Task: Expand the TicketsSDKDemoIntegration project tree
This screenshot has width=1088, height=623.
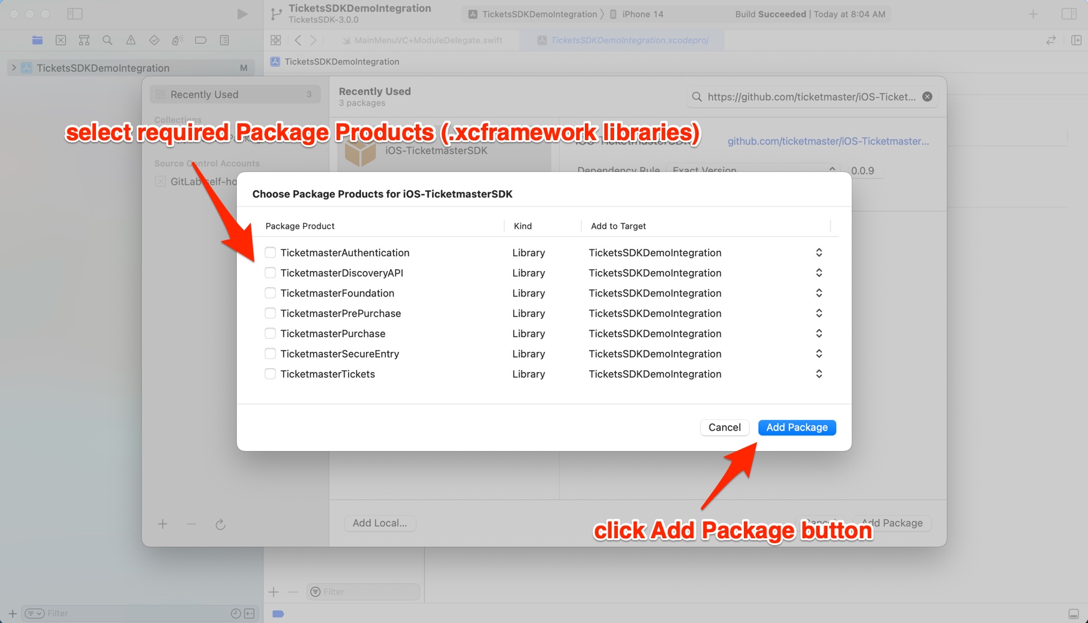Action: pyautogui.click(x=14, y=67)
